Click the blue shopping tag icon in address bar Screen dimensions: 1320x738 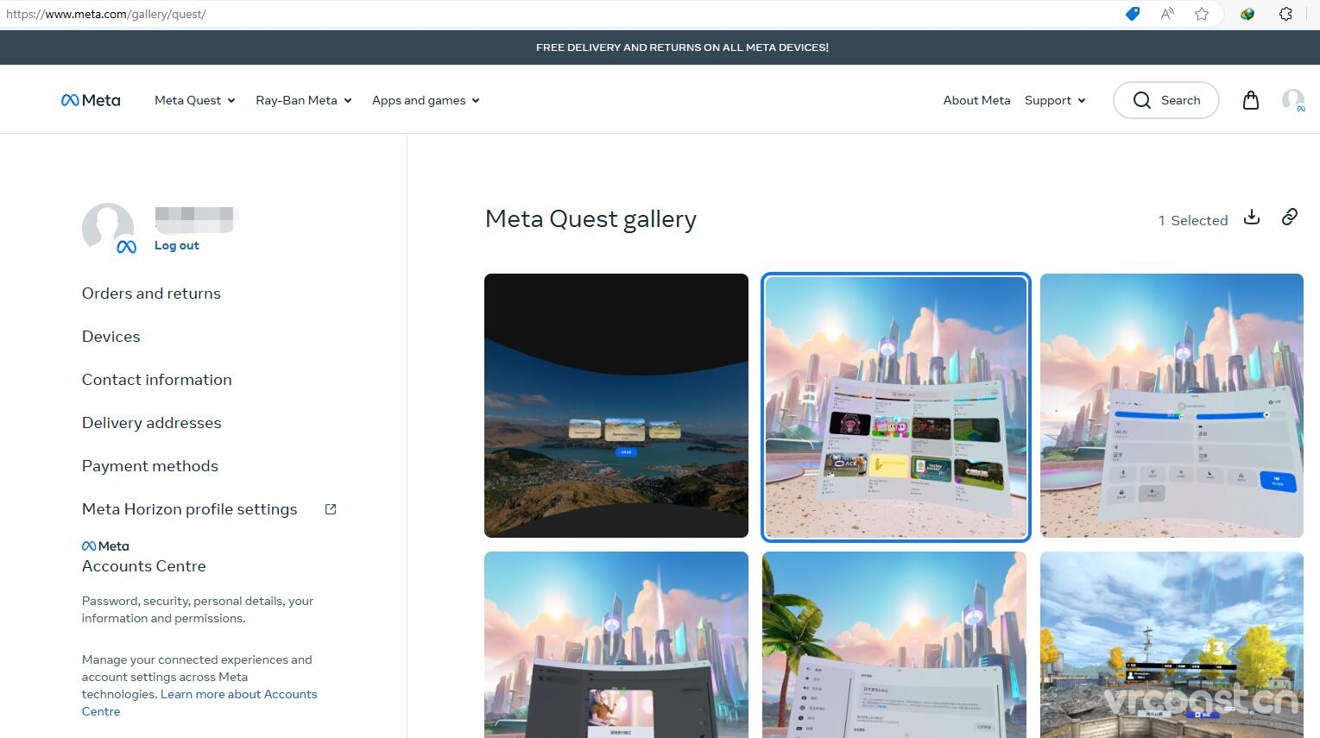point(1133,14)
